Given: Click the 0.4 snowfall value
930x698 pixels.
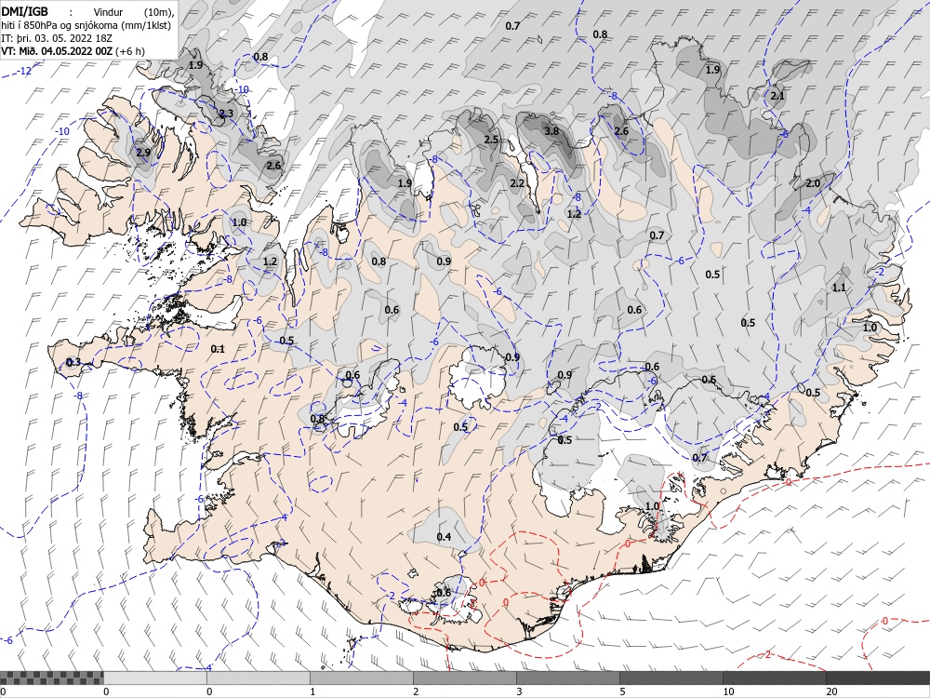Looking at the screenshot, I should (444, 537).
